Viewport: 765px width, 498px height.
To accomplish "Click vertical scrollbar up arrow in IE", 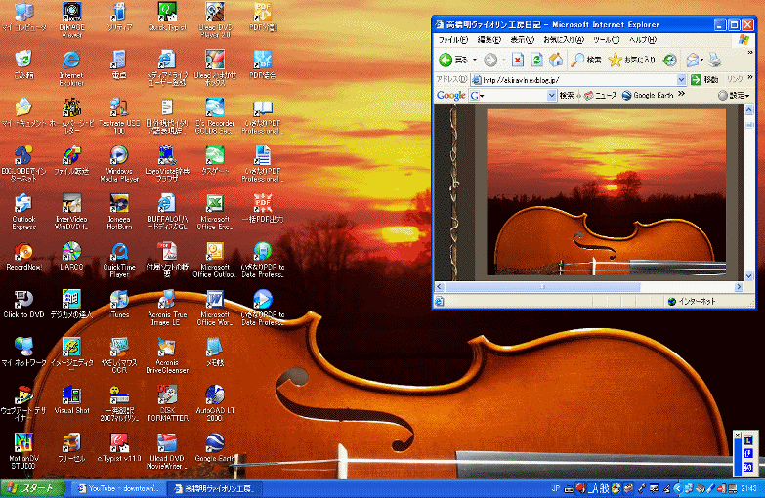I will point(749,110).
